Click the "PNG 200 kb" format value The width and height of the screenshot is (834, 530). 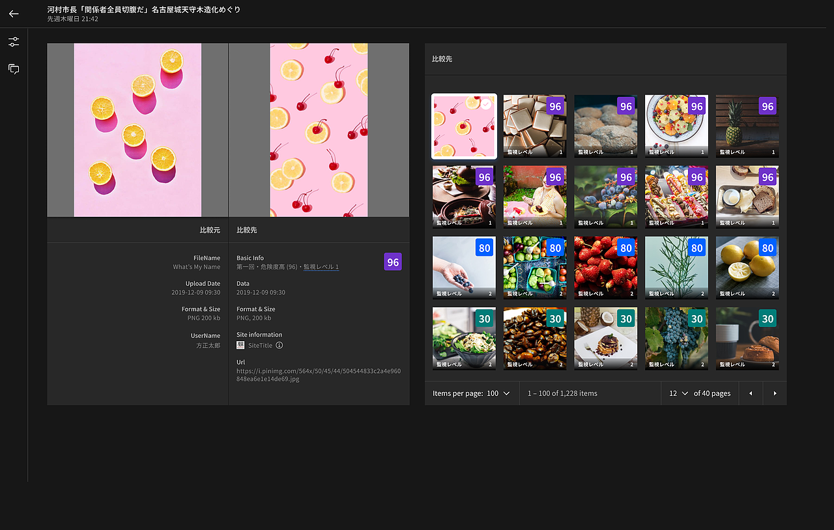(204, 318)
